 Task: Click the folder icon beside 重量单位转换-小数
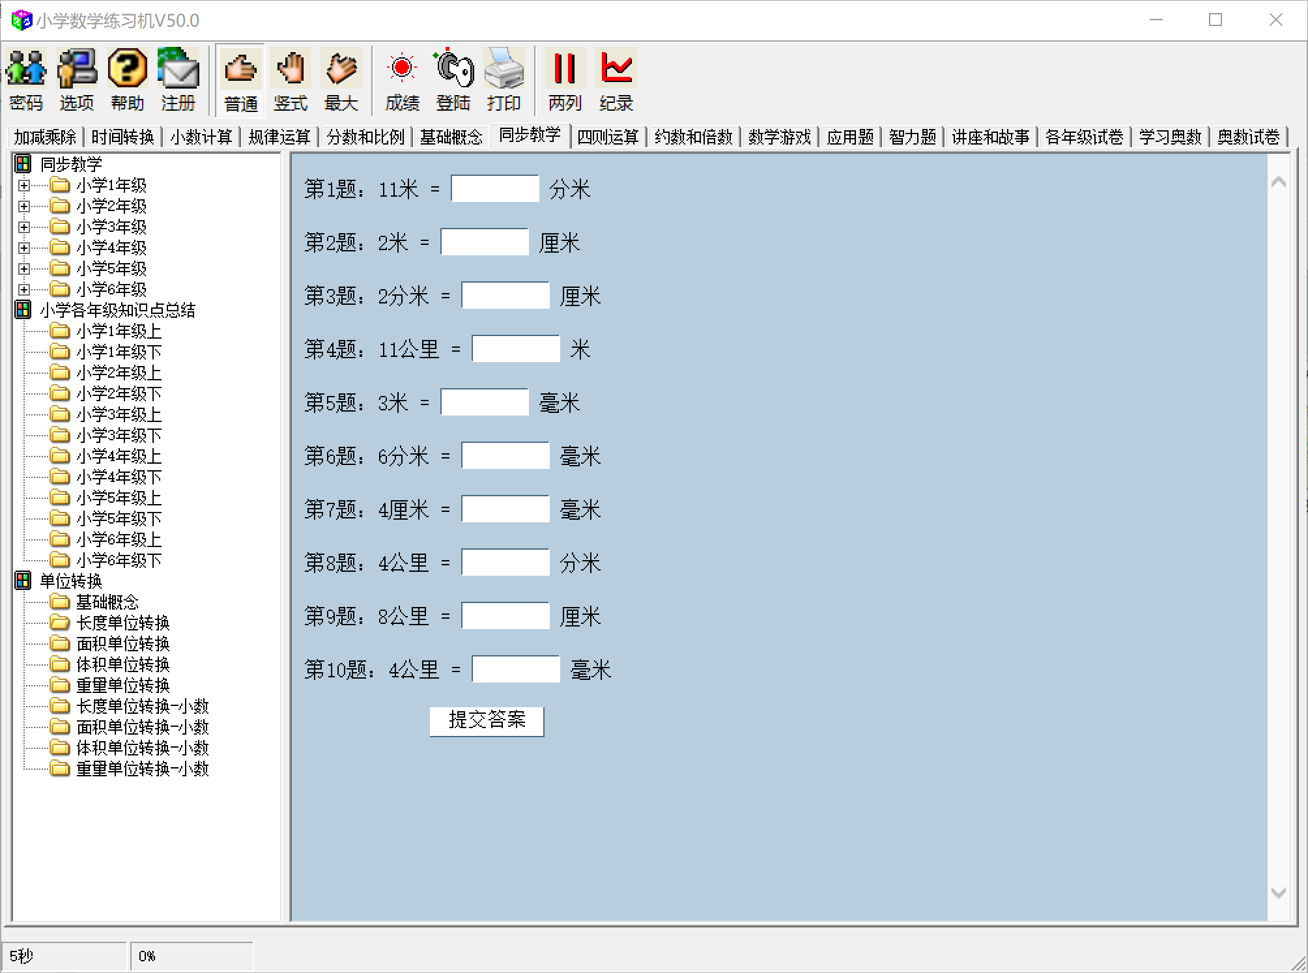click(x=60, y=769)
